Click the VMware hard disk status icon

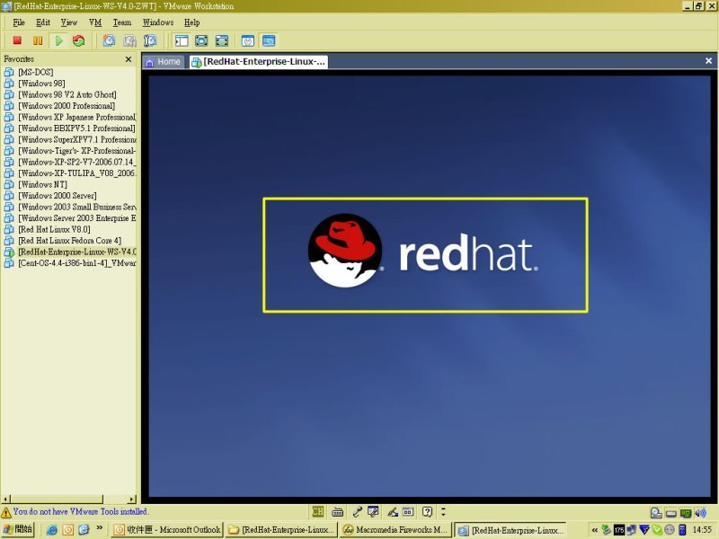[656, 513]
